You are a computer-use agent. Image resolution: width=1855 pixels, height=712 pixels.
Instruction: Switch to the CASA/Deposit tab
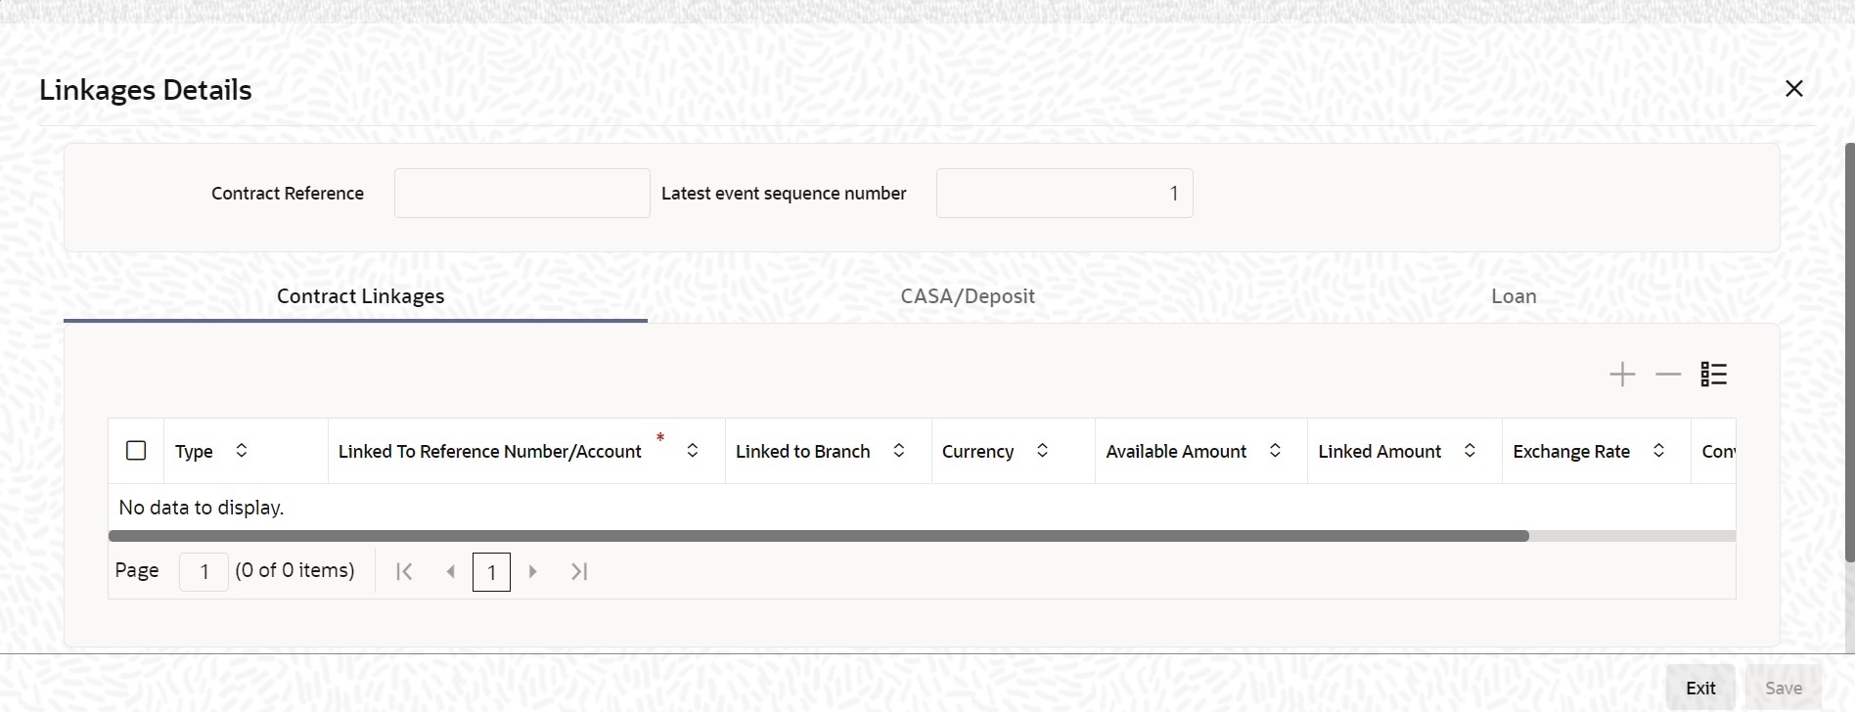[x=968, y=296]
